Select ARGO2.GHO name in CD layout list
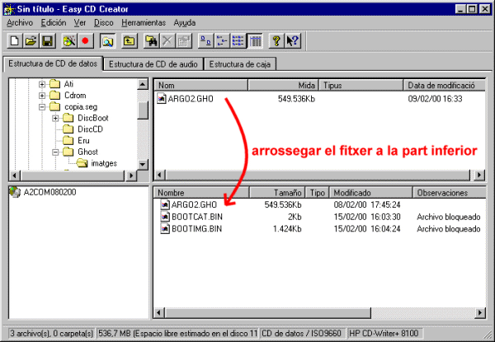Viewport: 495px width, 342px height. point(194,205)
